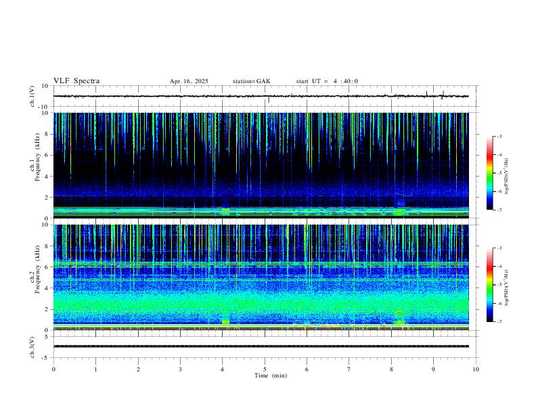
Task: Click the "VLF Spectra" plot title
Action: click(x=76, y=81)
